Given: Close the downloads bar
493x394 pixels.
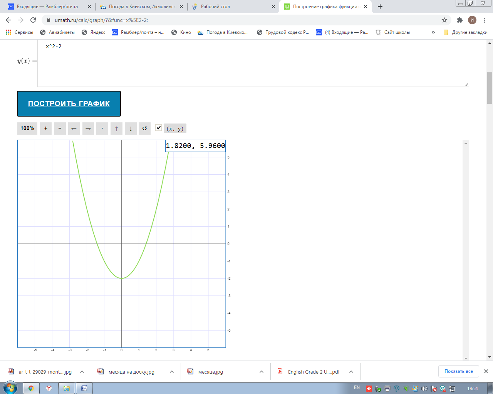Looking at the screenshot, I should click(x=486, y=371).
